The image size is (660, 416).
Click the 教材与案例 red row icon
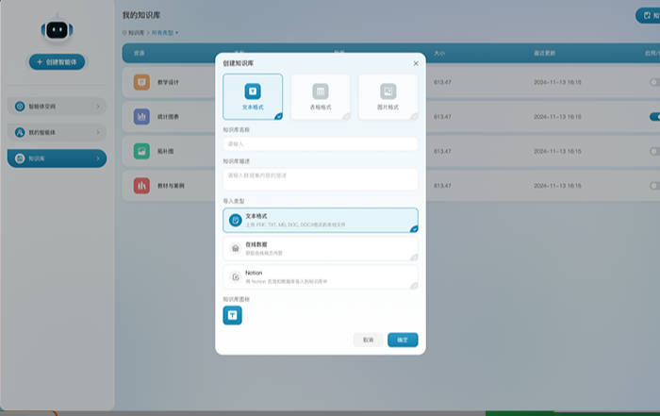(141, 185)
